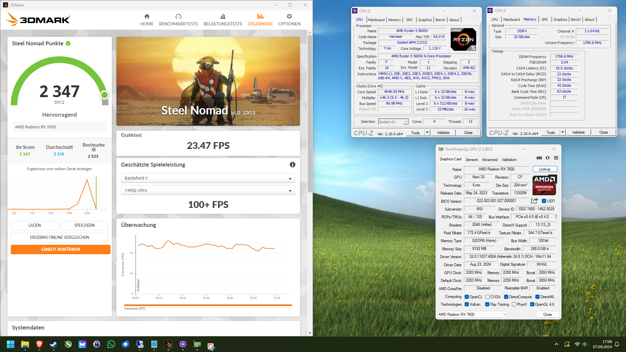Click the Ryzen 5 logo in CPU-Z
The height and width of the screenshot is (352, 626).
coord(463,39)
